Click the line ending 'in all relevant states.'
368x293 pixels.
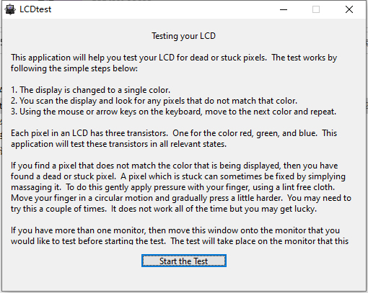pyautogui.click(x=118, y=144)
